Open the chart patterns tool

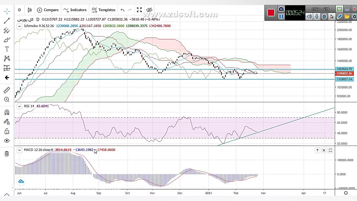point(7,59)
